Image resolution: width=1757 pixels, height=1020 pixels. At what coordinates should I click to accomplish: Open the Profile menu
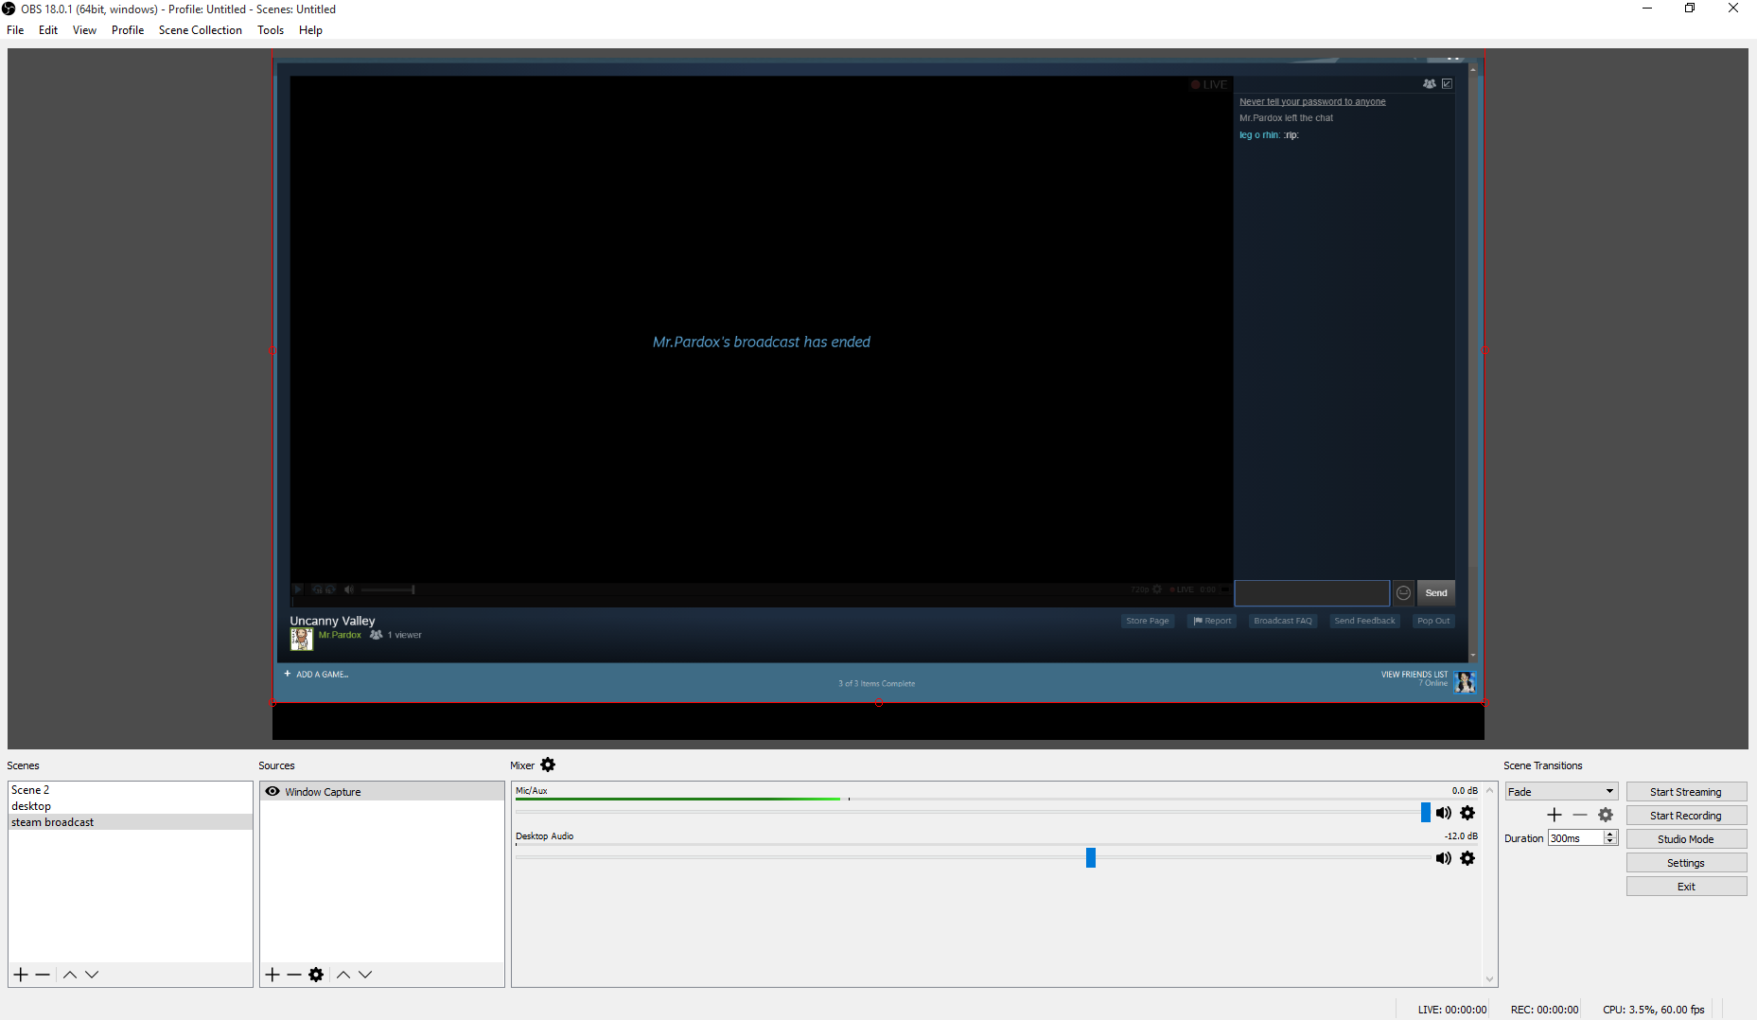coord(128,30)
